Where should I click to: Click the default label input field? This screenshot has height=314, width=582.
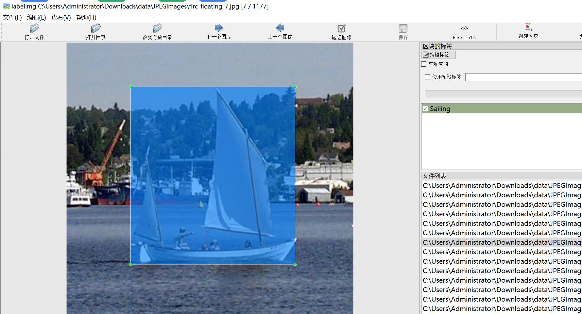click(x=523, y=77)
